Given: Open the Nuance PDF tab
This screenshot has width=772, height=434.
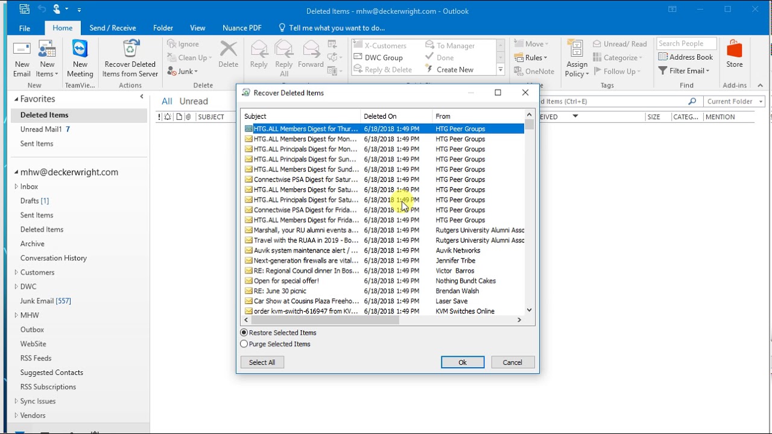Looking at the screenshot, I should 242,28.
